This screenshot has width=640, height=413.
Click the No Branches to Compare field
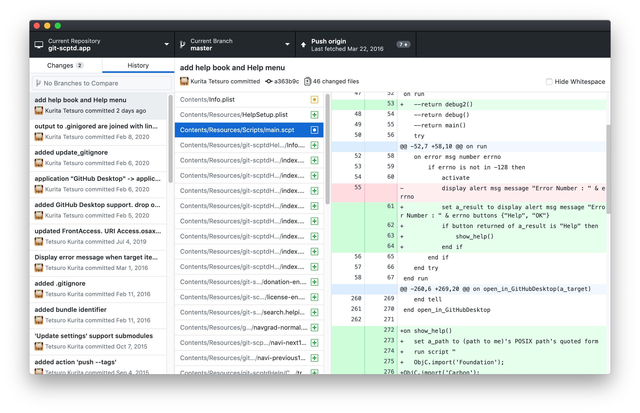pos(102,83)
